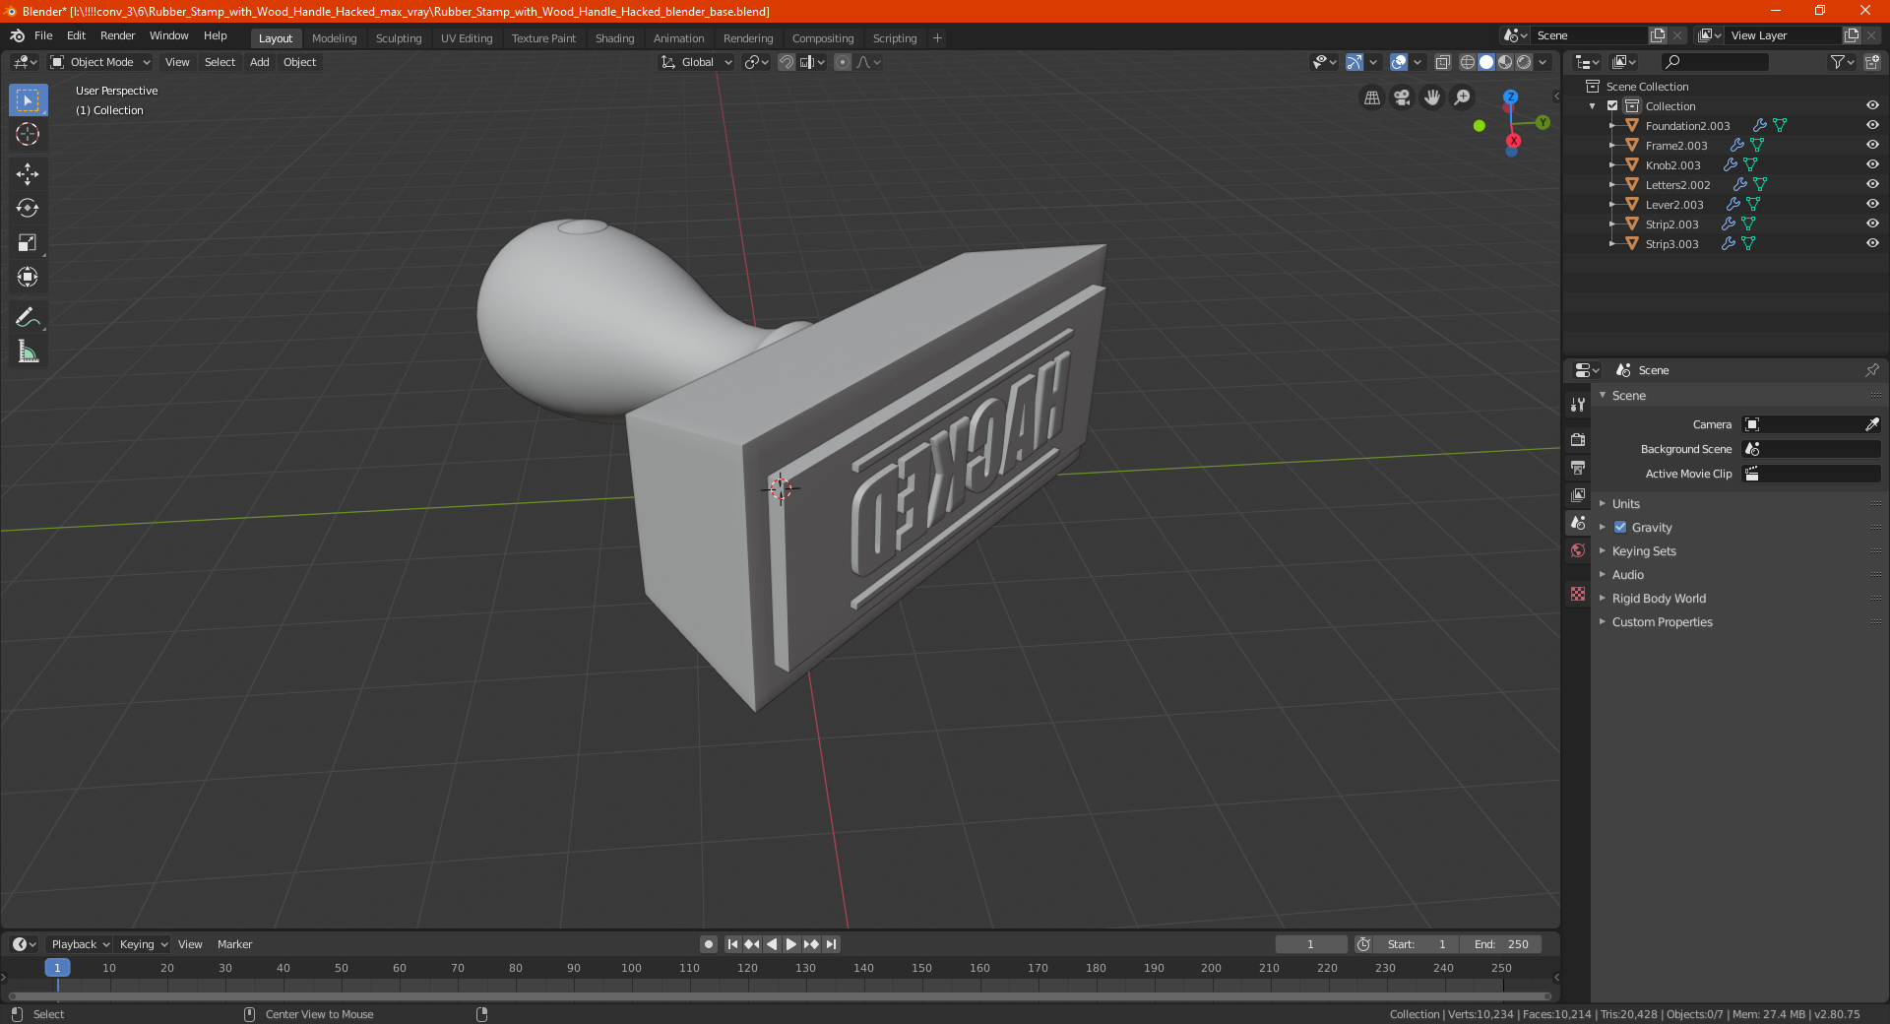Click the Camera eyedropper icon
Viewport: 1890px width, 1024px height.
coord(1871,424)
